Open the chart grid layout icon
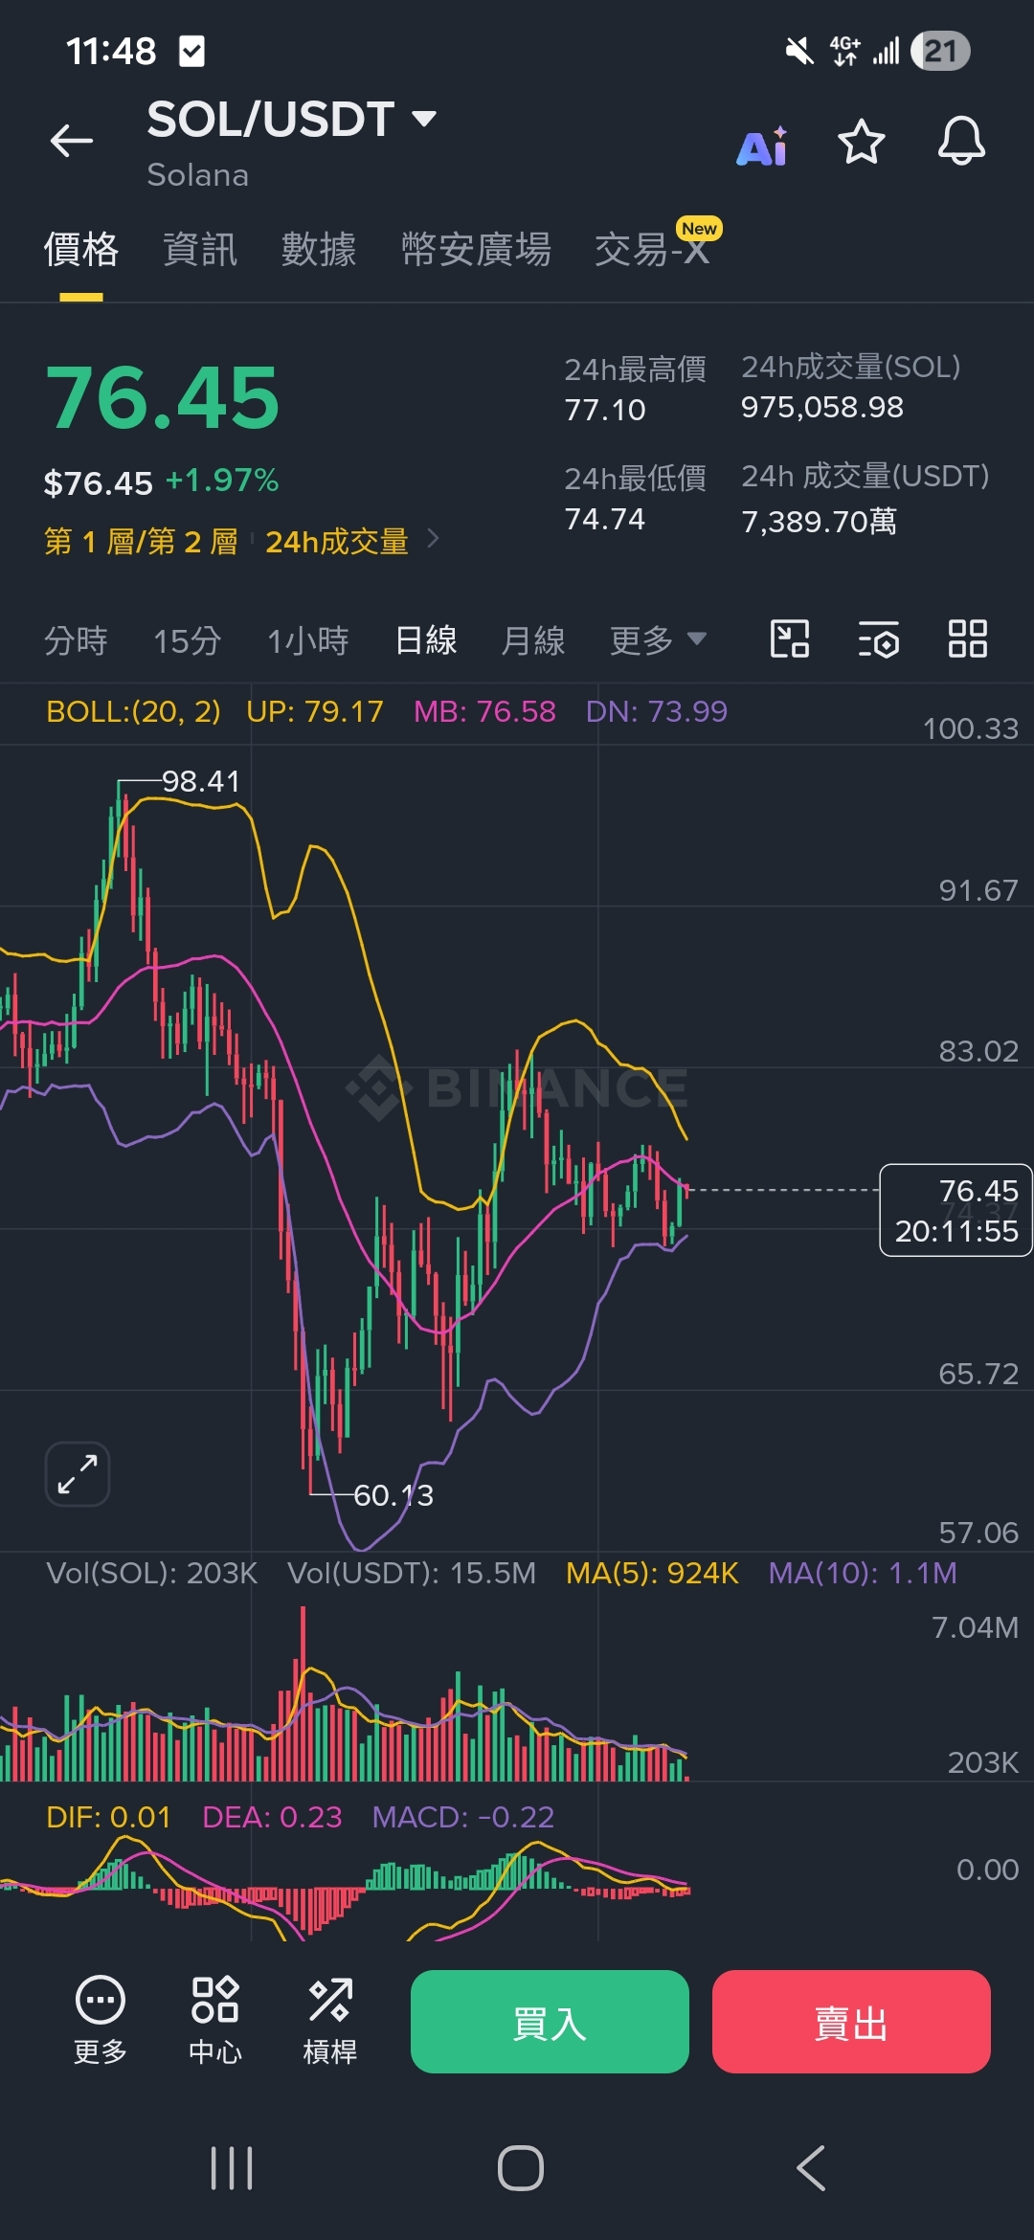The height and width of the screenshot is (2240, 1034). click(967, 638)
